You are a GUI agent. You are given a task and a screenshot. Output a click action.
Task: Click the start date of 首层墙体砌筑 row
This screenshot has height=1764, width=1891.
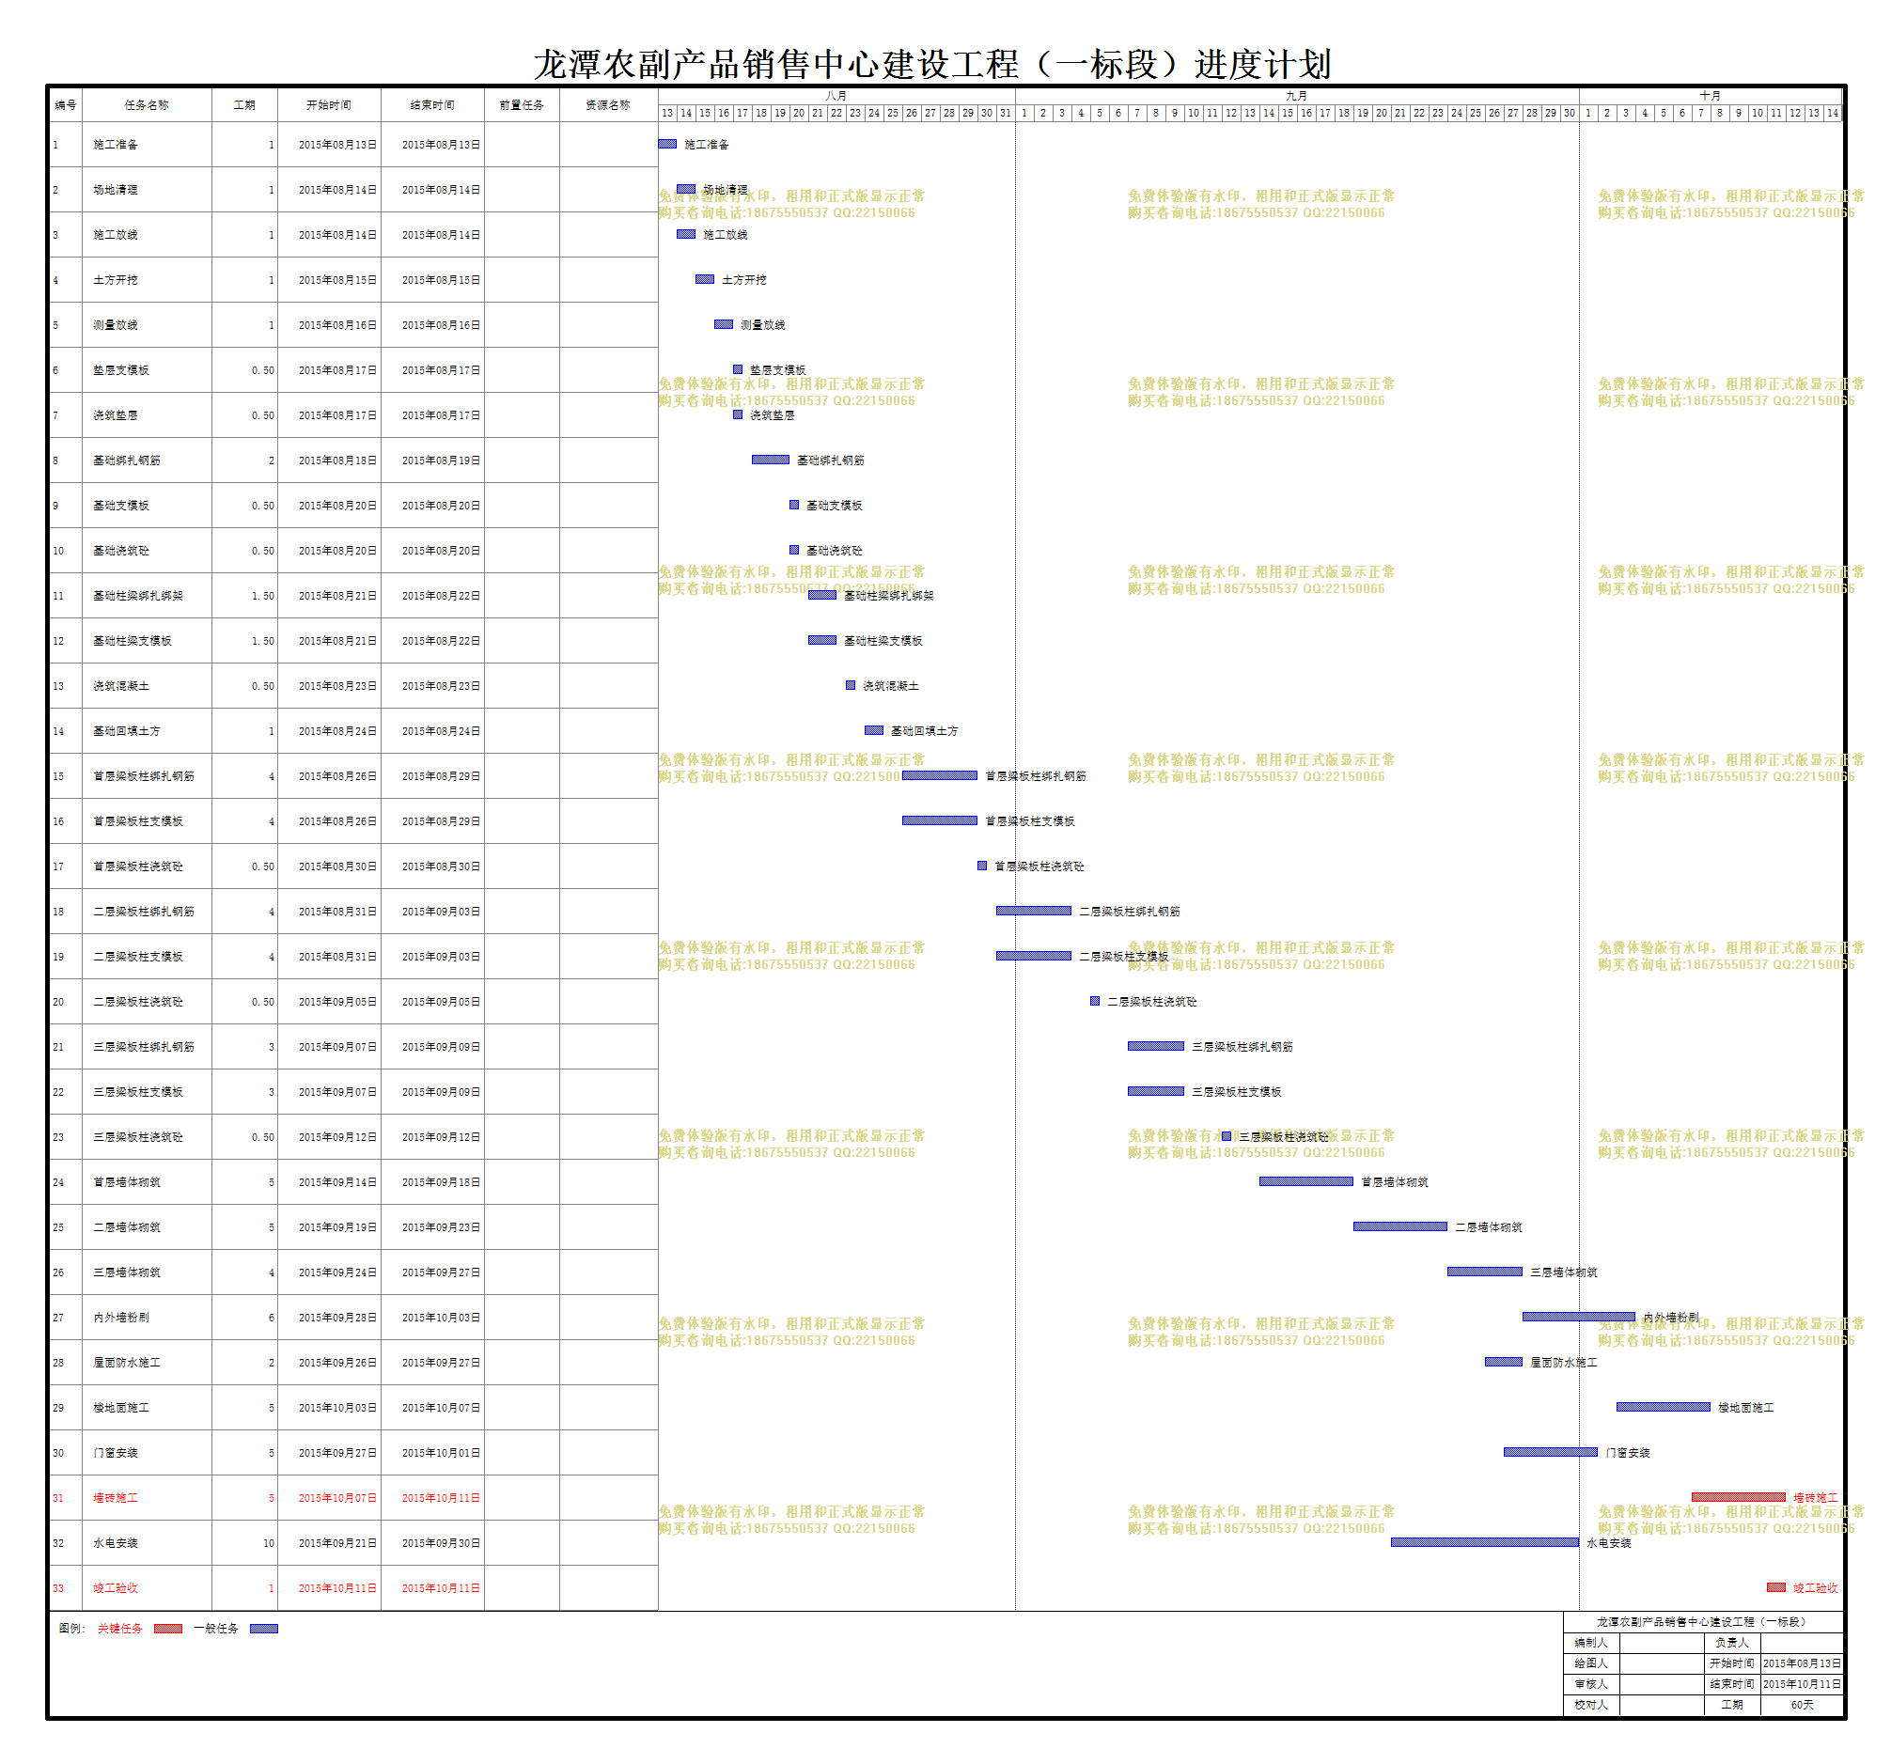point(337,1182)
